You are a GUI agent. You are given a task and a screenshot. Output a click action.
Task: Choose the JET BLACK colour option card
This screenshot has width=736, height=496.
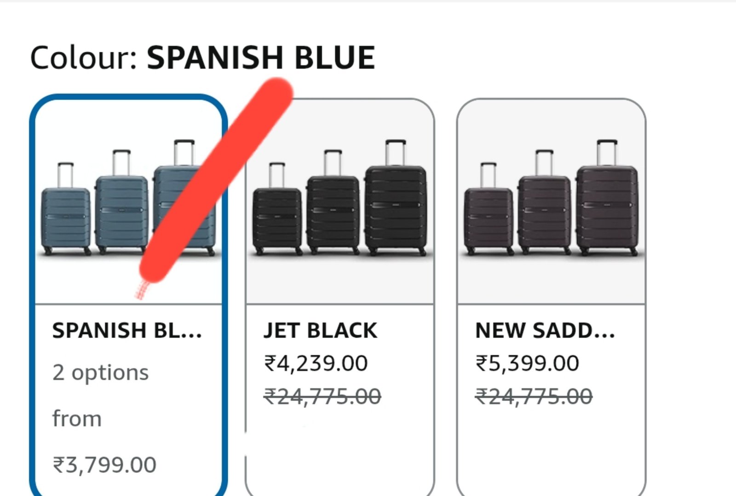tap(340, 297)
